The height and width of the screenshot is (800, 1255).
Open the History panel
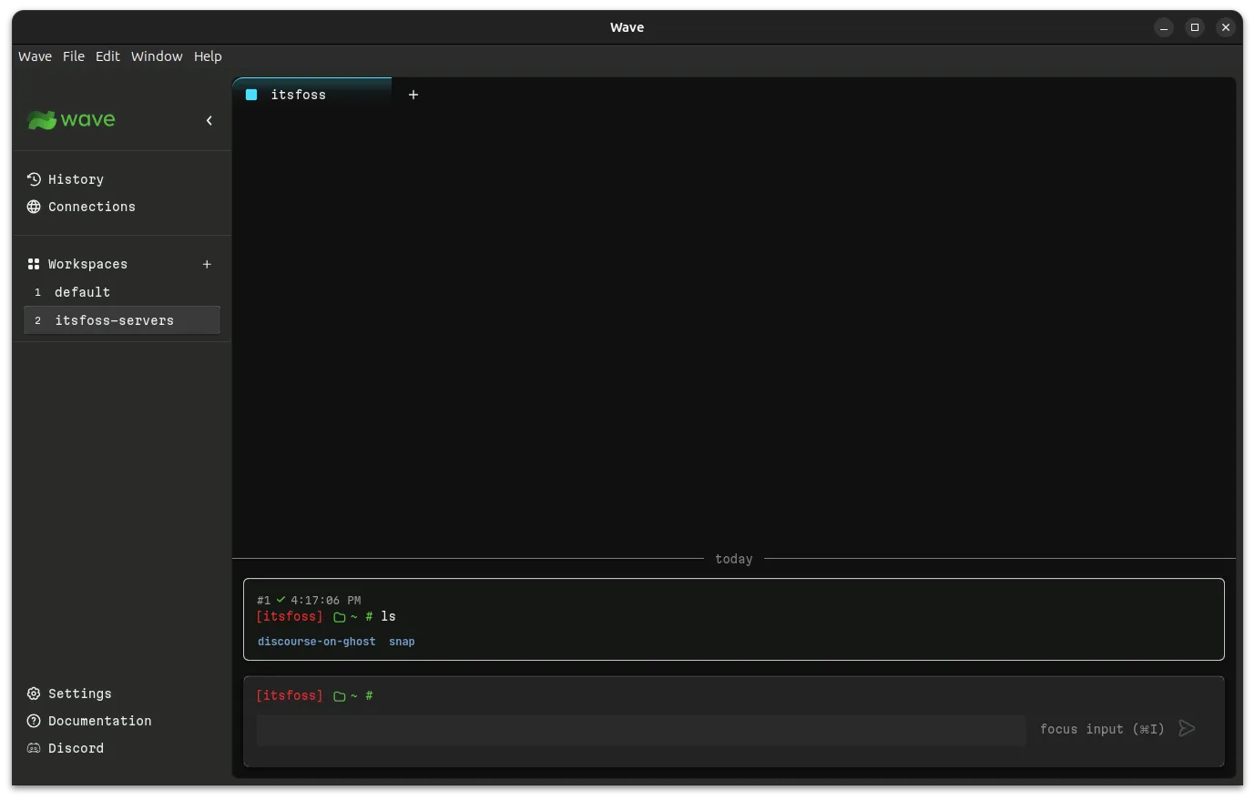point(76,179)
